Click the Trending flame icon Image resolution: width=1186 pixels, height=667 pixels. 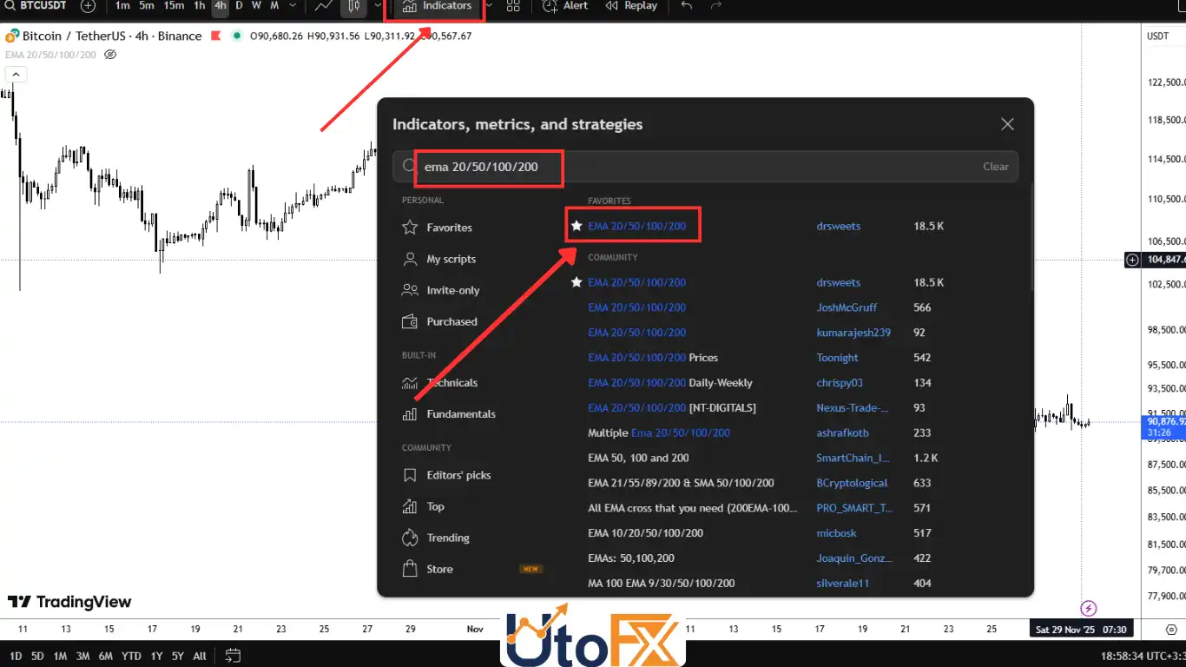tap(410, 538)
